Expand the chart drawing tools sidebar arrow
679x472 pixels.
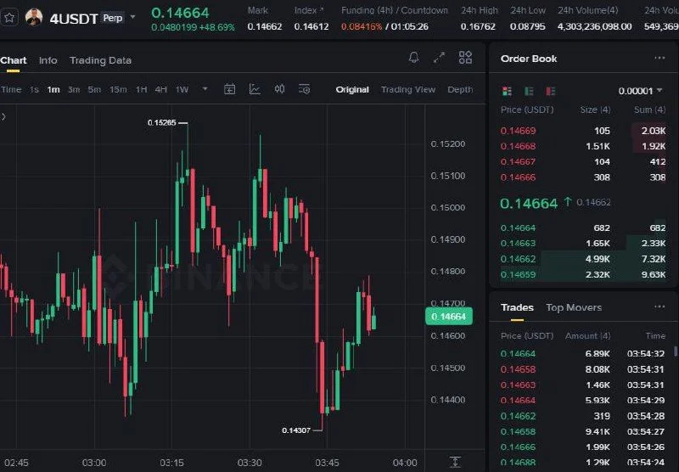tap(3, 116)
